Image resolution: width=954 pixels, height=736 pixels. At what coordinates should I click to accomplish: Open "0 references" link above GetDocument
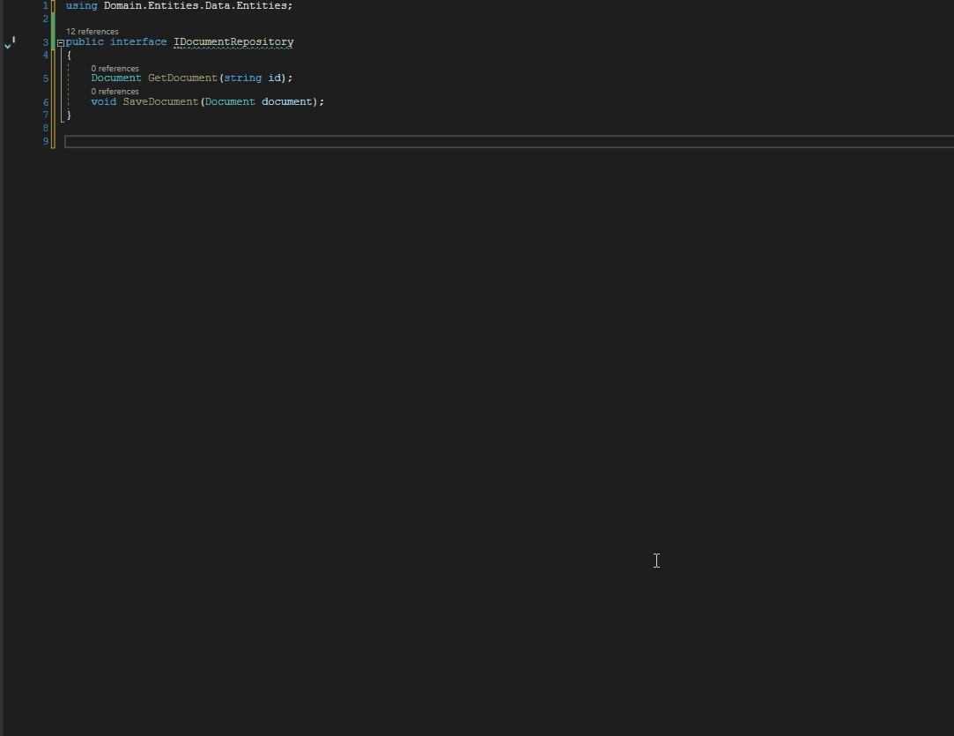pyautogui.click(x=115, y=68)
